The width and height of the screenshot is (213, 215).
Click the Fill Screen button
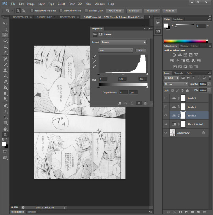[x=152, y=11]
